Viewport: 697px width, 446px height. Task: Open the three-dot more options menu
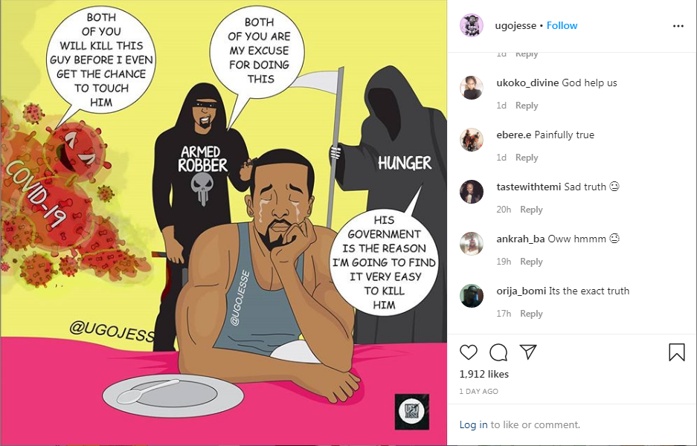click(x=678, y=26)
